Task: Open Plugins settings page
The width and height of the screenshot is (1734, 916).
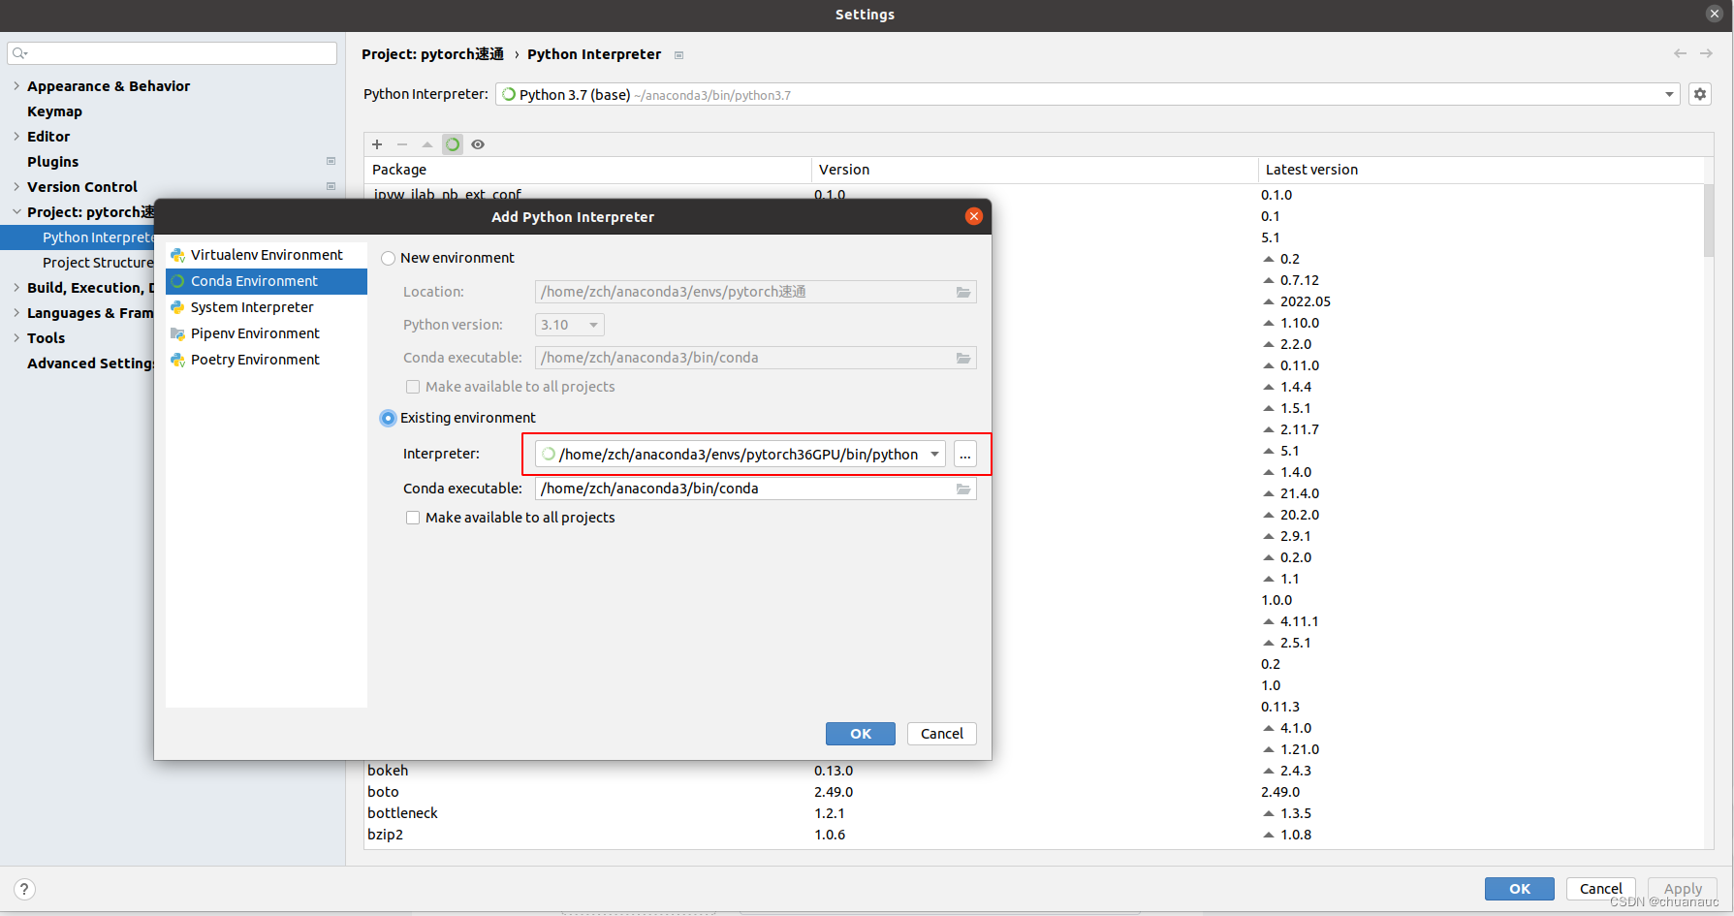Action: click(x=52, y=162)
